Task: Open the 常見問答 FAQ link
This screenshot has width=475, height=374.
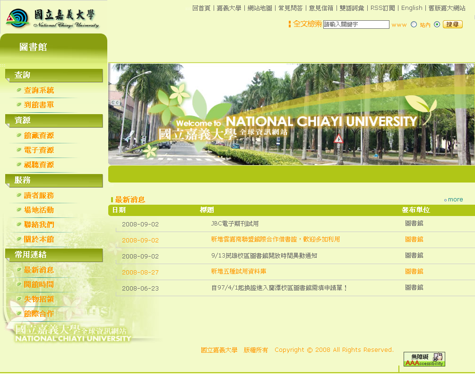Action: tap(290, 8)
